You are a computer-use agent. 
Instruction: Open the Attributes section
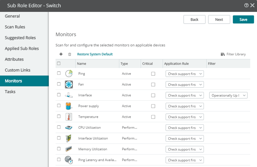click(x=24, y=59)
